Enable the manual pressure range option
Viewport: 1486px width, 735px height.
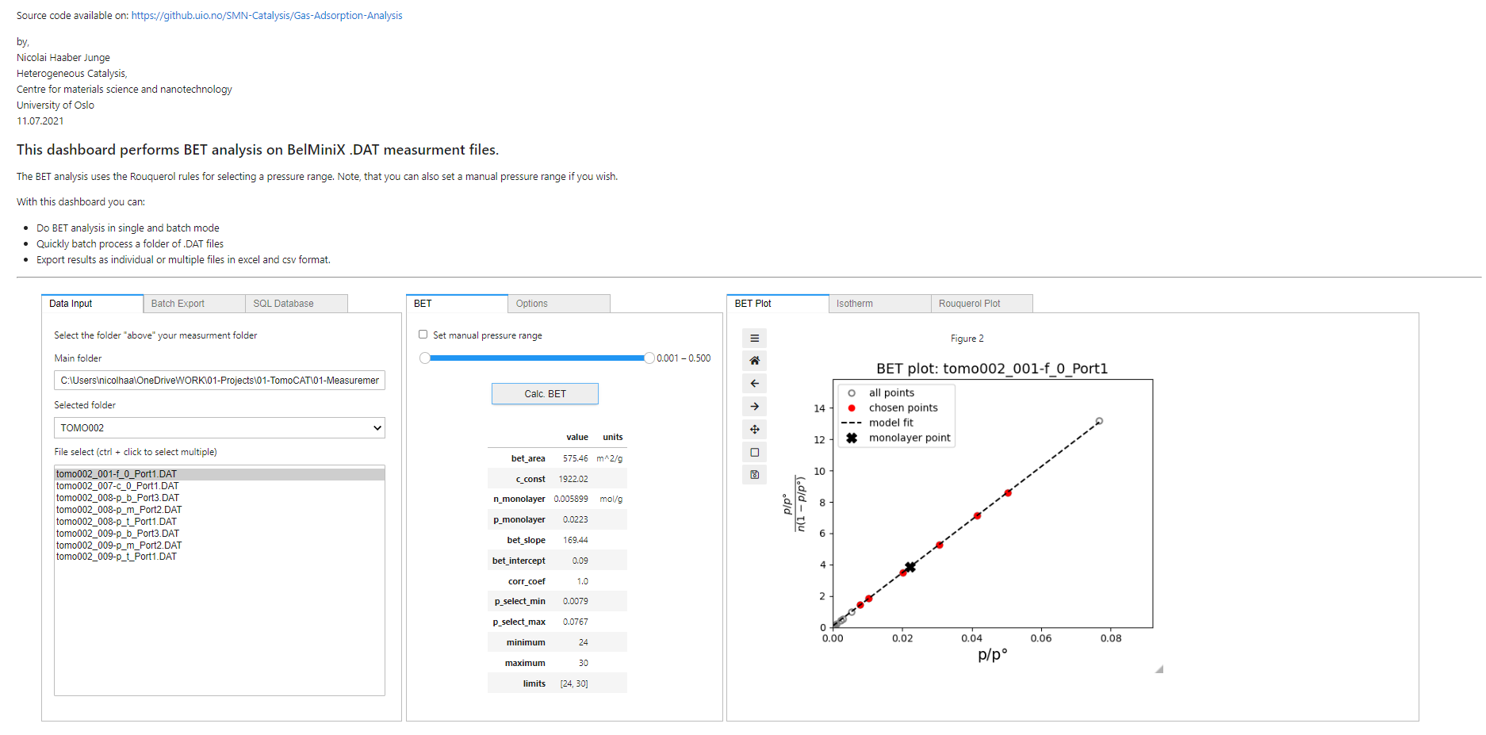click(x=423, y=335)
